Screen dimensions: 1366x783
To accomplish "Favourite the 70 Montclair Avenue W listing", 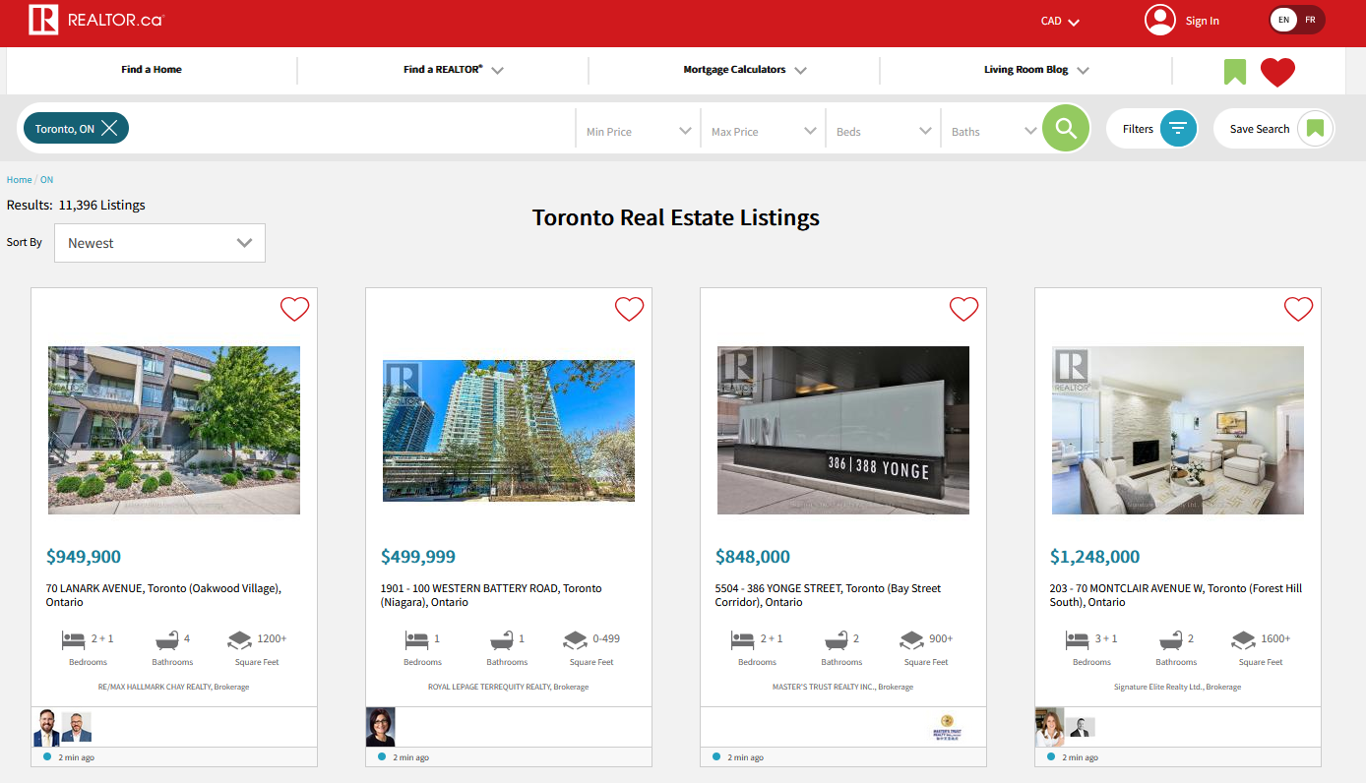I will tap(1299, 309).
